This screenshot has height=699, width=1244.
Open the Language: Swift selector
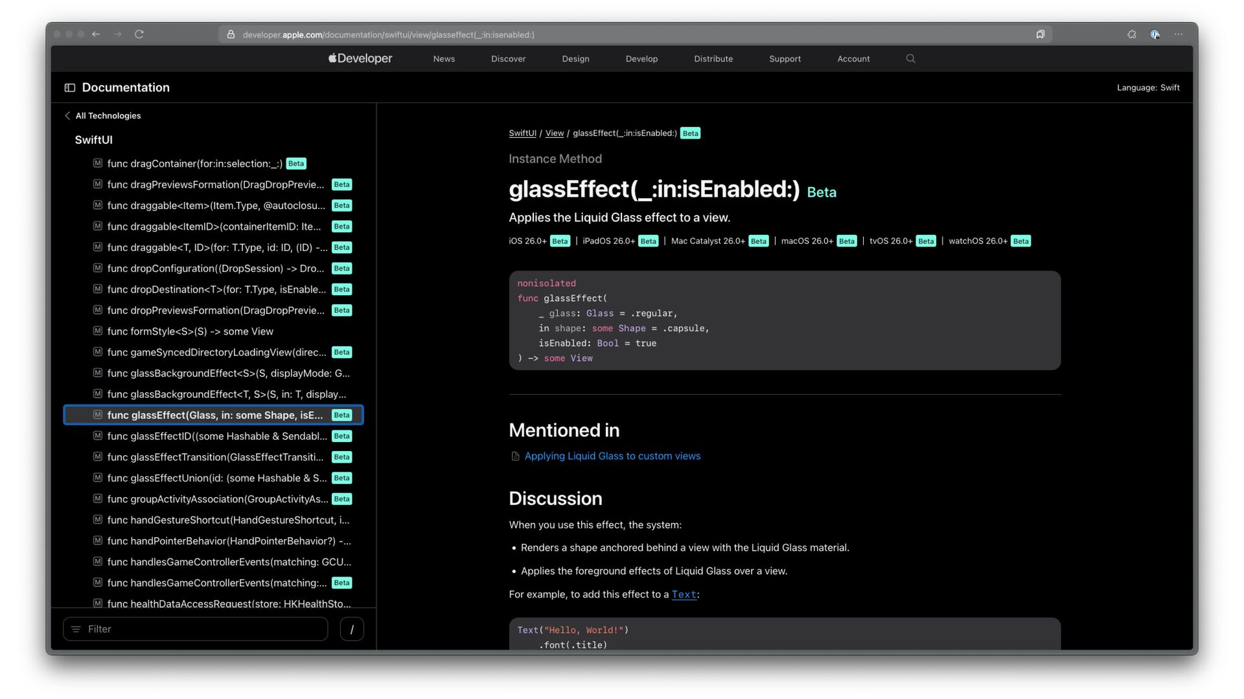(1148, 87)
